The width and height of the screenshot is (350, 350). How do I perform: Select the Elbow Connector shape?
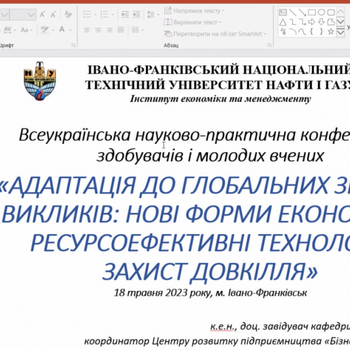click(292, 22)
